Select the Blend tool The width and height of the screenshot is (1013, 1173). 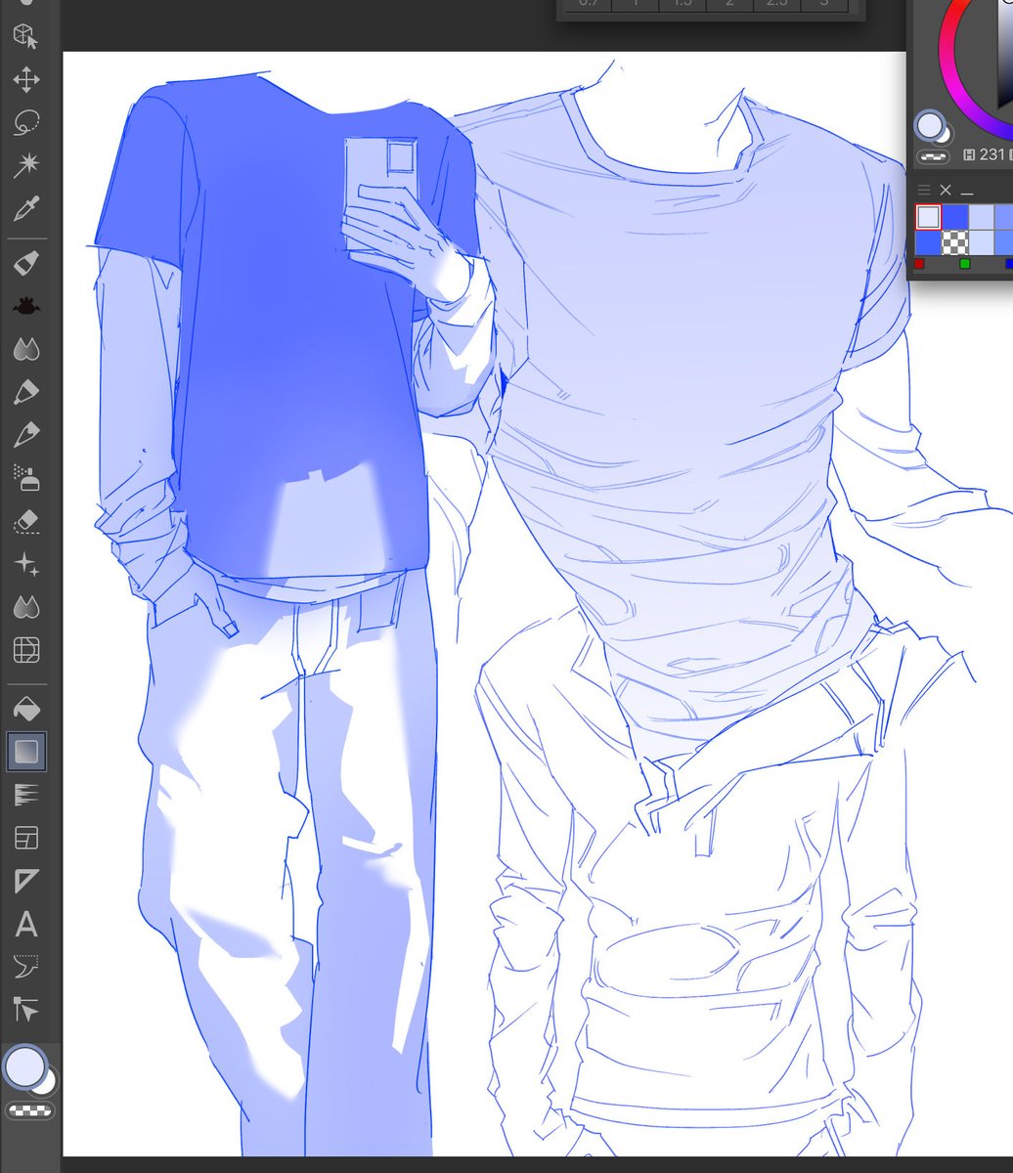[25, 607]
